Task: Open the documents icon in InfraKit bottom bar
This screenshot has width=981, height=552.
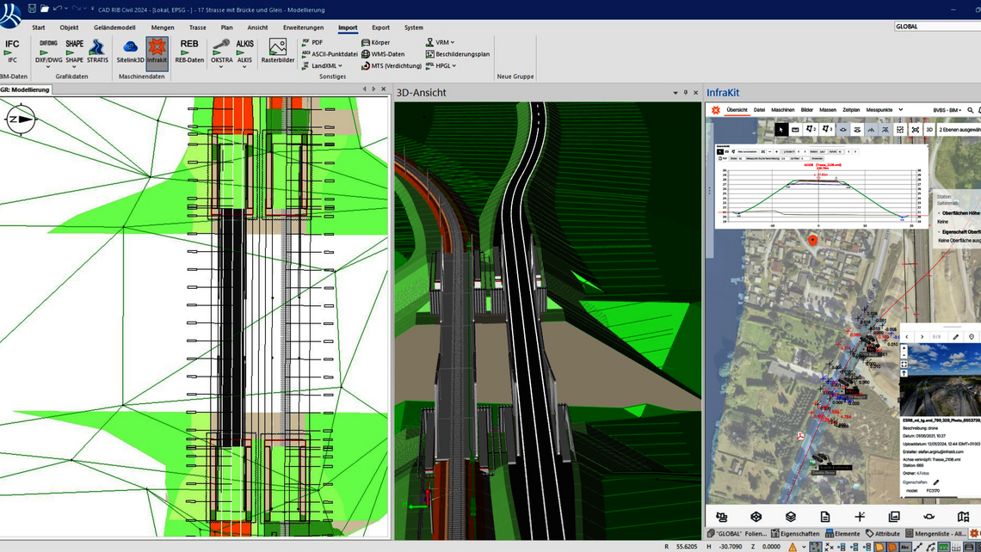Action: click(x=824, y=517)
